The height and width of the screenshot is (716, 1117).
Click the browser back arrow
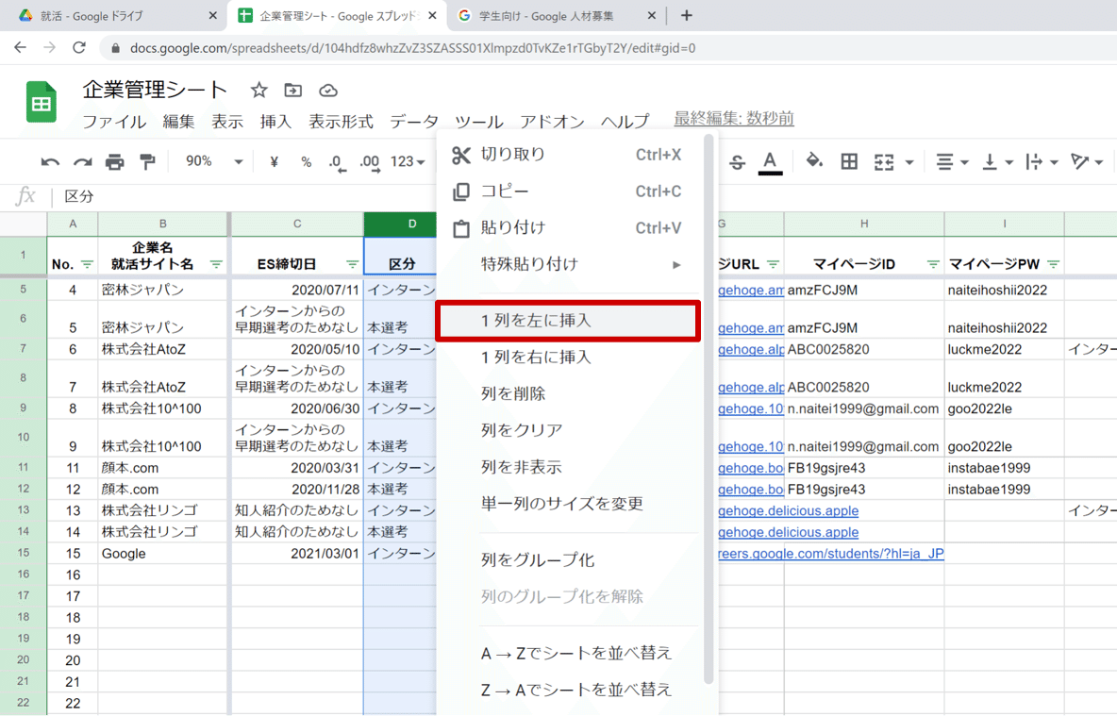click(20, 48)
